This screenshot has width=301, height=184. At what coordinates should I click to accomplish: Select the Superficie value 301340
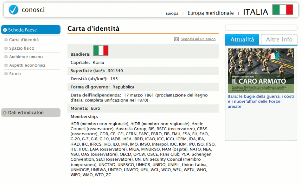(115, 71)
